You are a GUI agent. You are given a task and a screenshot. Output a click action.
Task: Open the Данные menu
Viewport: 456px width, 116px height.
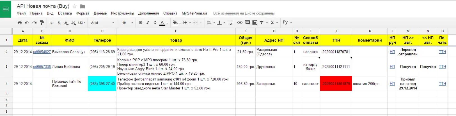(100, 13)
